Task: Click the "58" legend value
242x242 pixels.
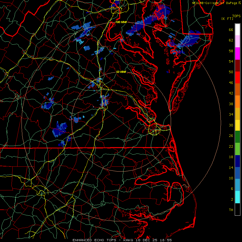Action: 231,51
